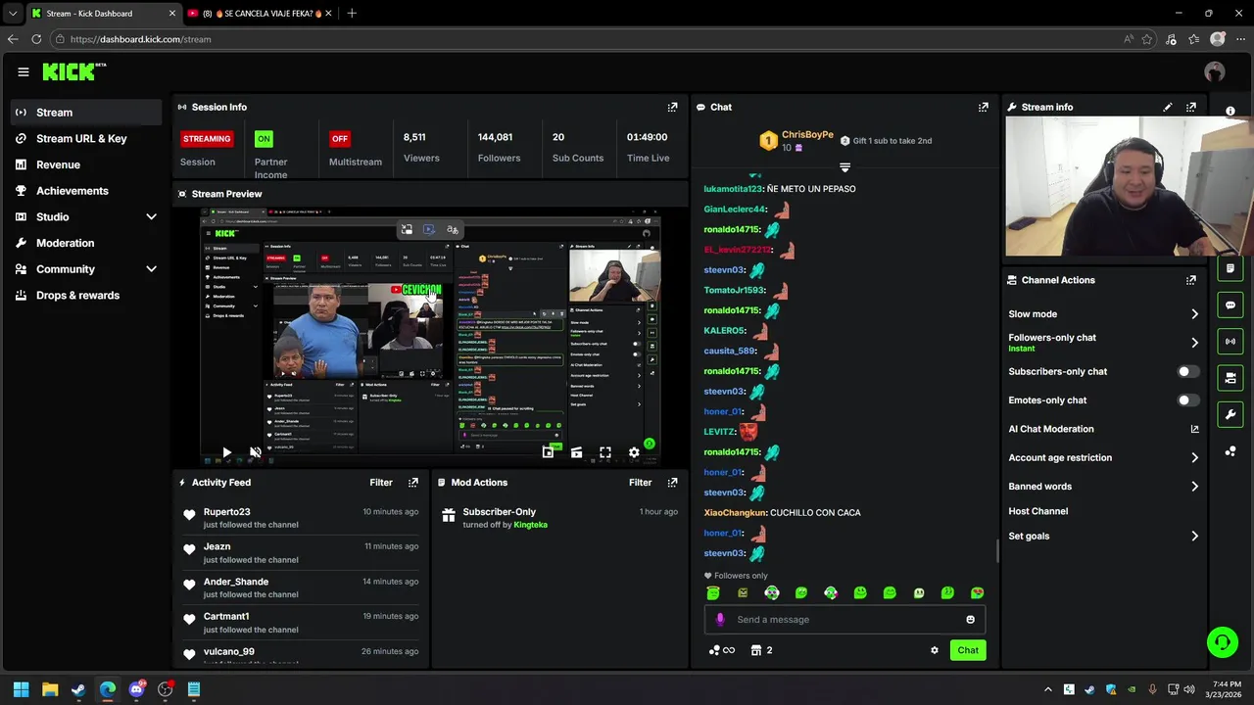
Task: Click the channel points icon below chat
Action: click(721, 650)
